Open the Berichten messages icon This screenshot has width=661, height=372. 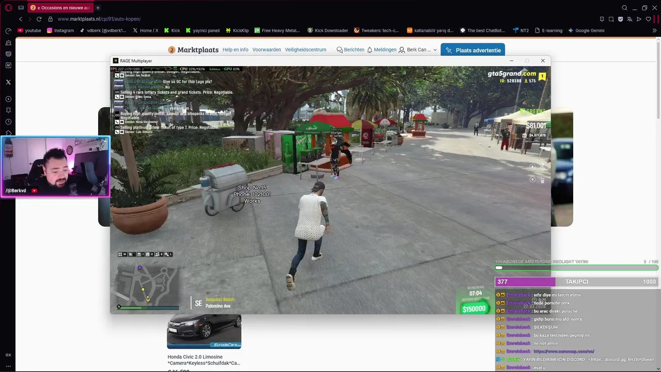[340, 50]
